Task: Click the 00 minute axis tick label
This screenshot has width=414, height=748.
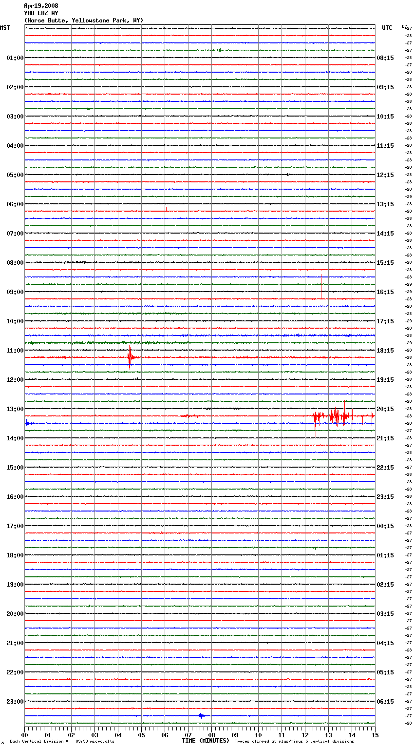Action: 24,735
